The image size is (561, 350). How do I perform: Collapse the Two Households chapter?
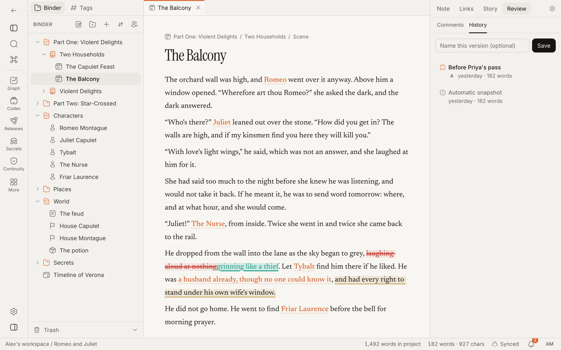click(44, 55)
